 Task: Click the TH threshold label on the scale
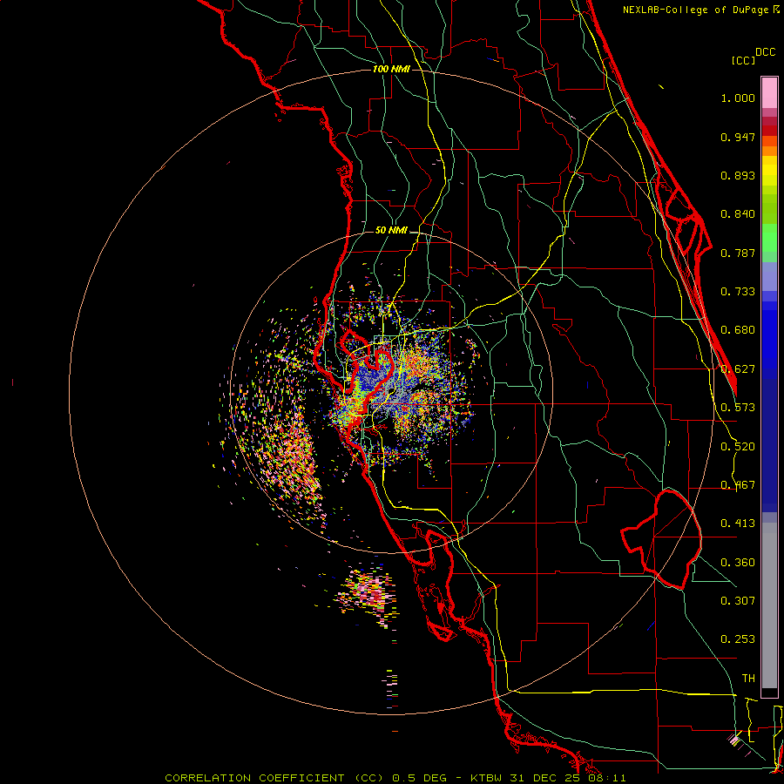748,679
